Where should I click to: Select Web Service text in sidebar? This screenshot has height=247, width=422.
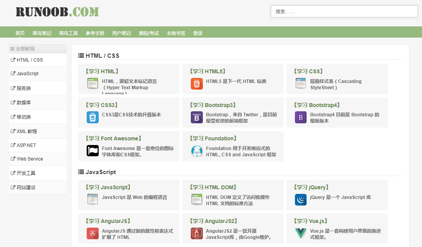coord(30,159)
